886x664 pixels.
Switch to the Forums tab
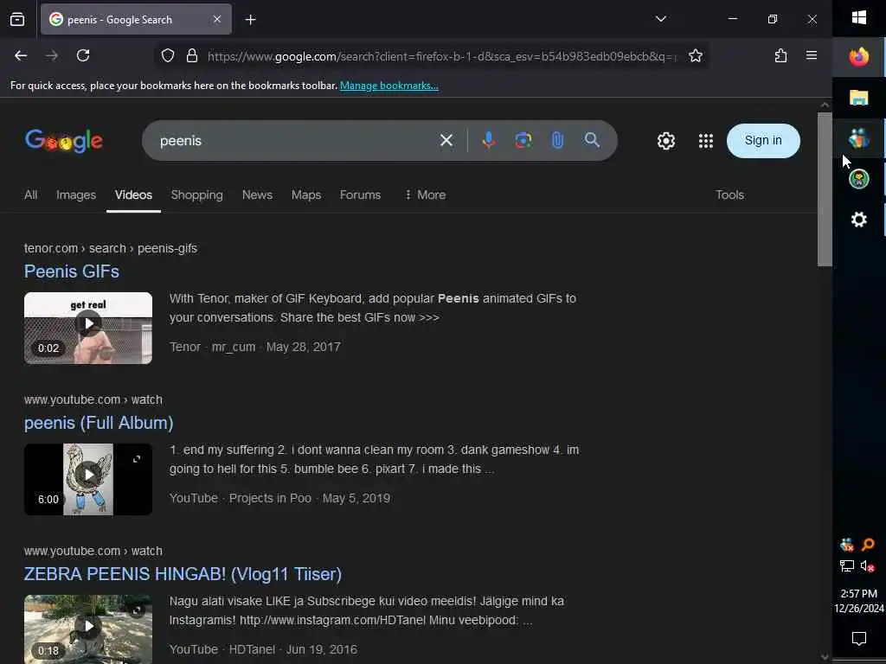360,195
